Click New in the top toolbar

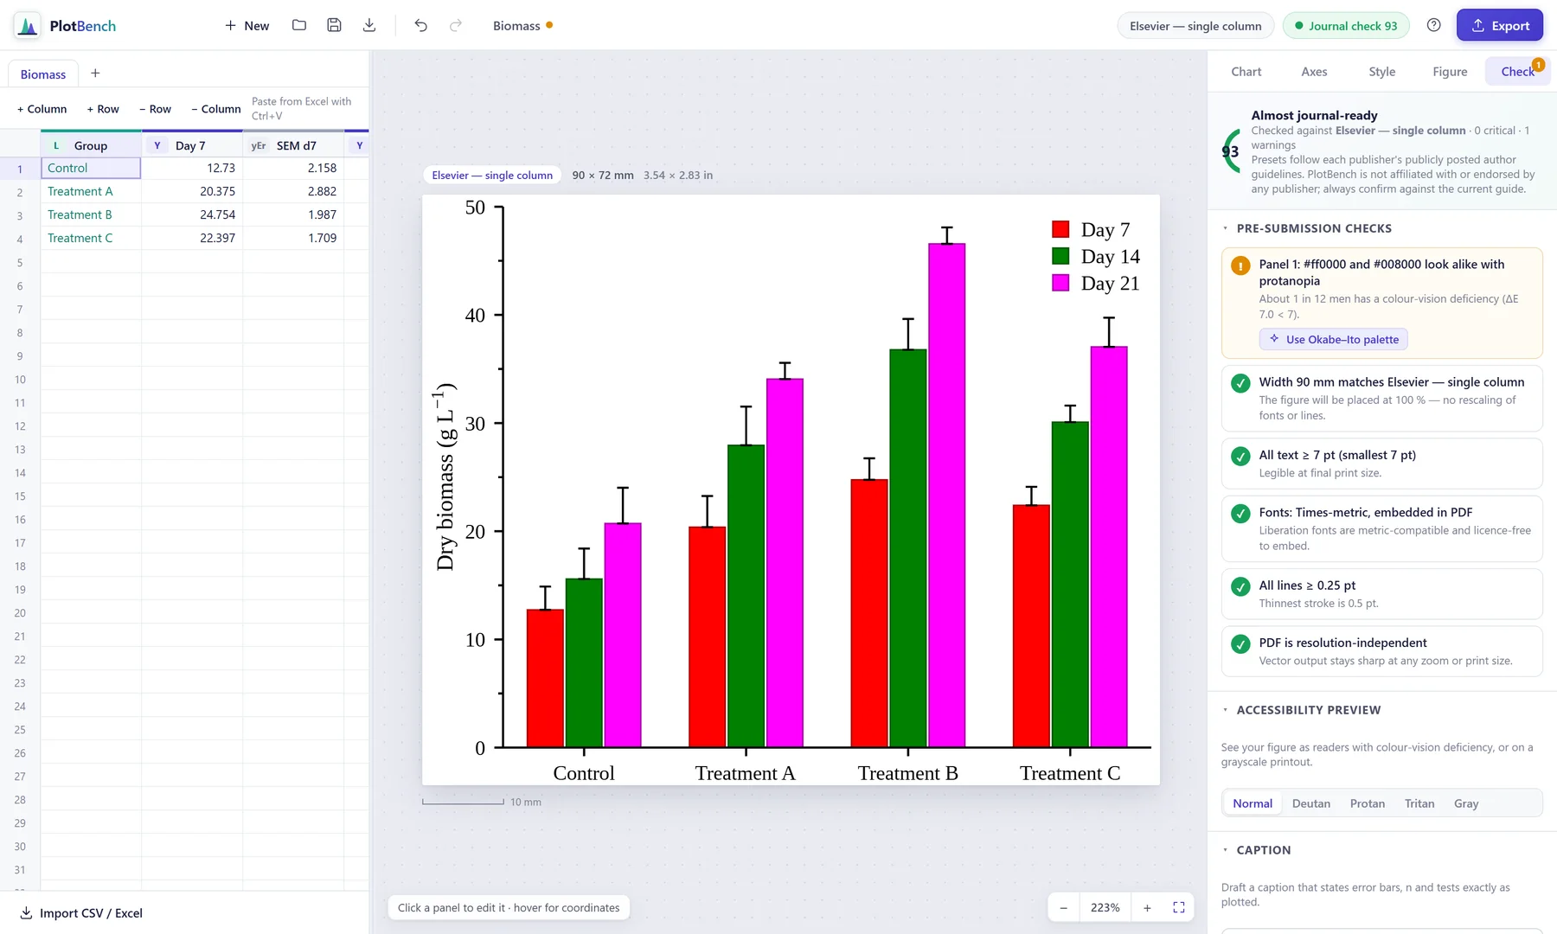pos(247,26)
